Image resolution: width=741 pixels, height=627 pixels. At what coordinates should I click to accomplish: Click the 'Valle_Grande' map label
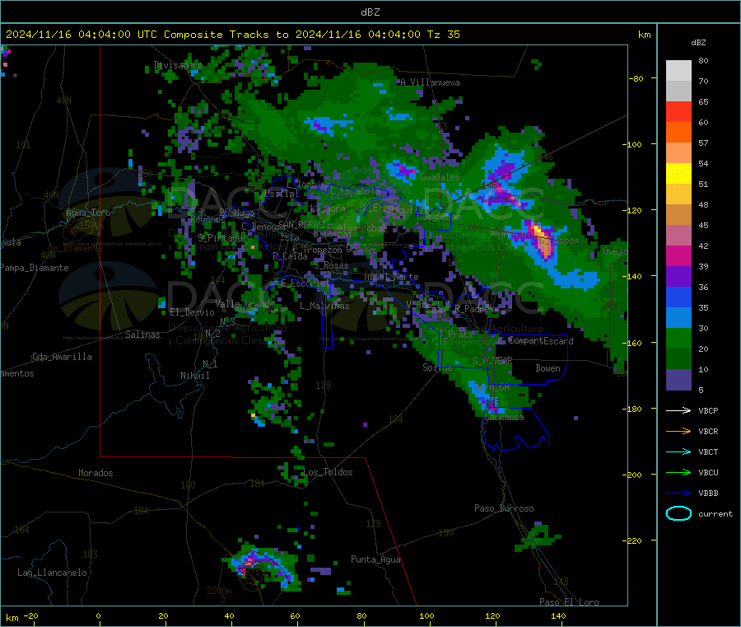point(245,303)
